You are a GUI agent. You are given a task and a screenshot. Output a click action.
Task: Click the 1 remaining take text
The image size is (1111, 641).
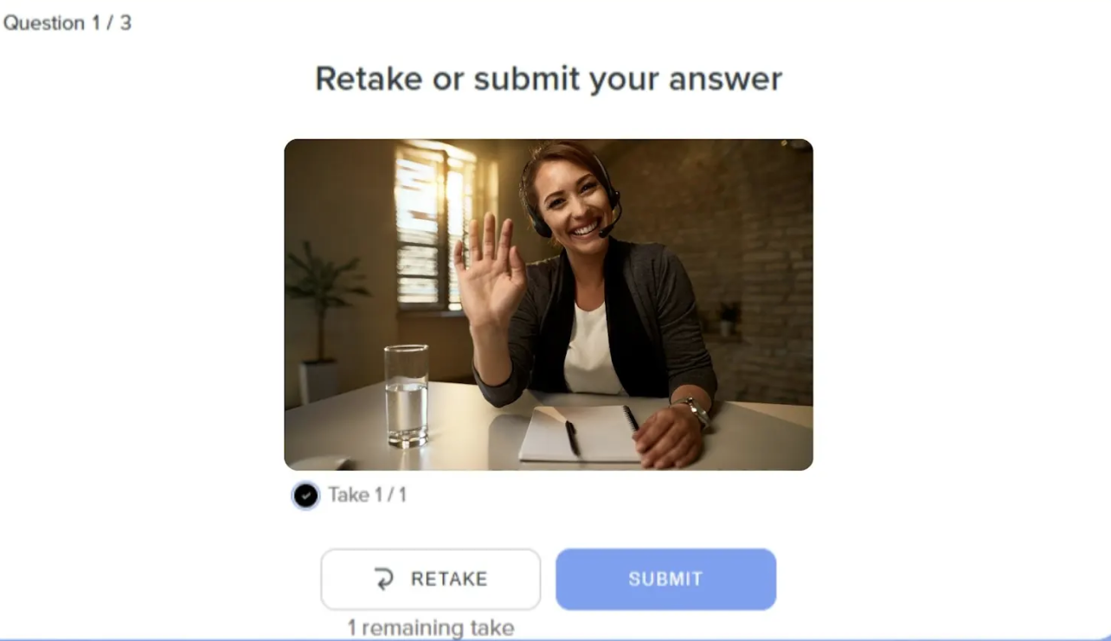pyautogui.click(x=431, y=627)
